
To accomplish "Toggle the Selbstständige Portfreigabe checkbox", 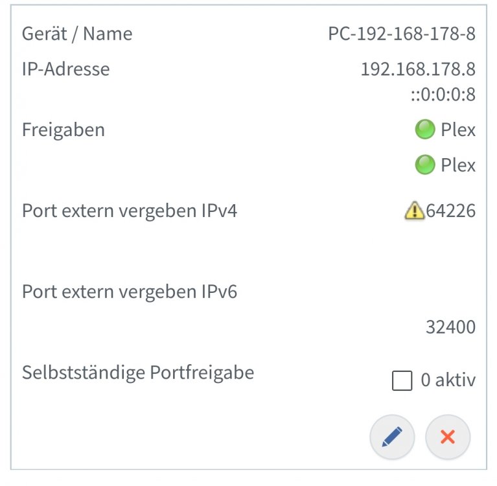I will coord(402,380).
